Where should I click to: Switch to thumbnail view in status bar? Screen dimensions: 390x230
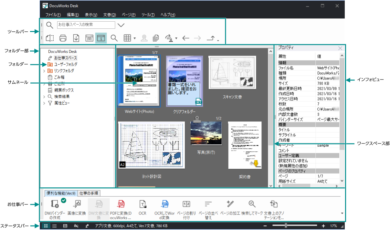click(x=46, y=226)
